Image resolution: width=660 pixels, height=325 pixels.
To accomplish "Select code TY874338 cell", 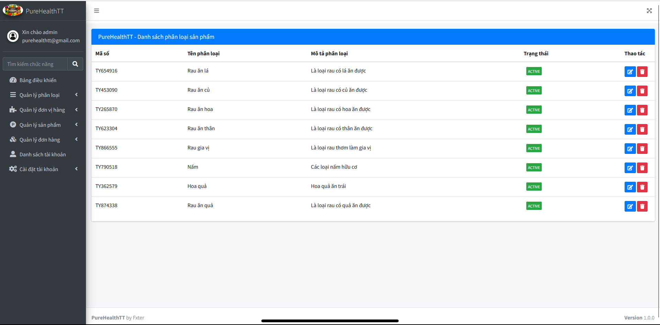I will (107, 205).
